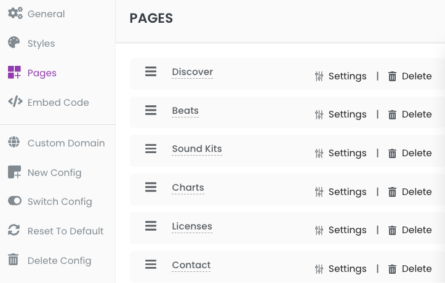This screenshot has width=445, height=283.
Task: Toggle the Switch Config icon
Action: pos(15,201)
